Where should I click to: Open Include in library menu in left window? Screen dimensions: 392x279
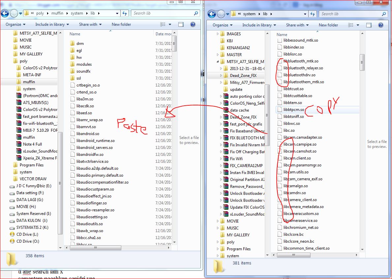tap(52, 24)
